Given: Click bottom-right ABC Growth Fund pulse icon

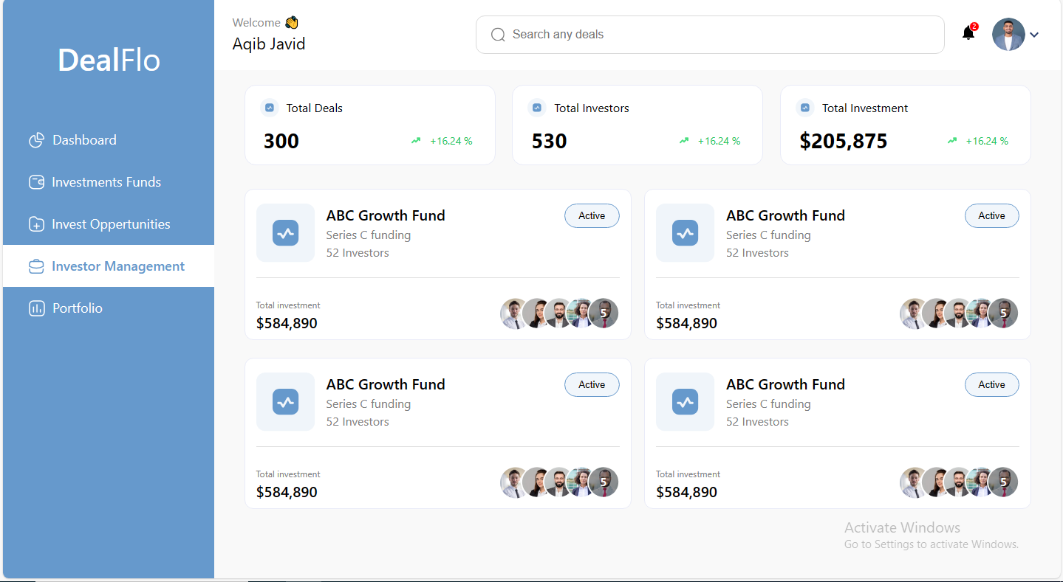Looking at the screenshot, I should pos(685,402).
